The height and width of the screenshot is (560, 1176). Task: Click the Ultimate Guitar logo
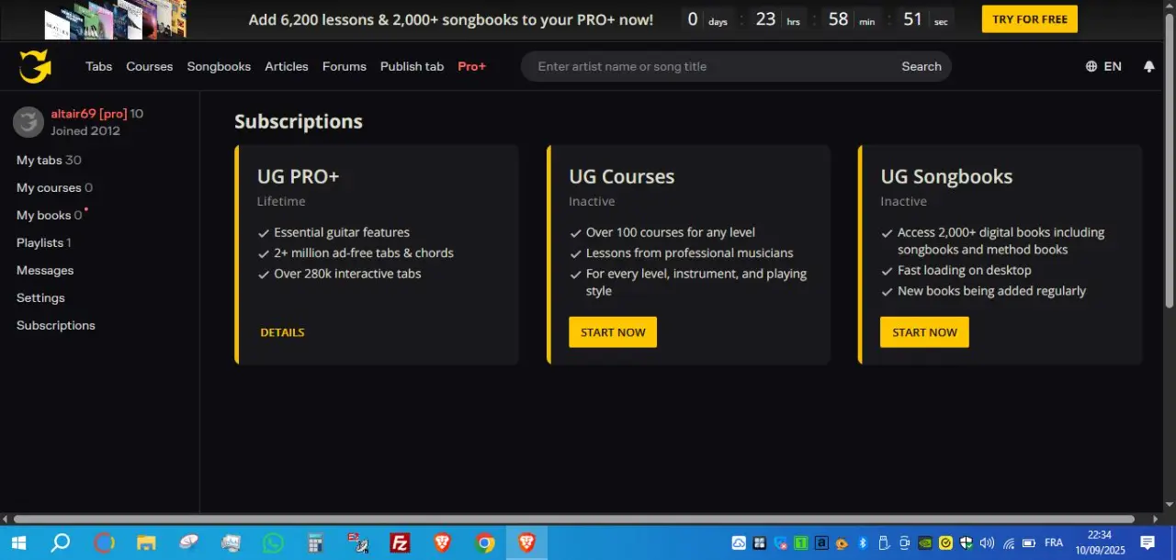35,67
